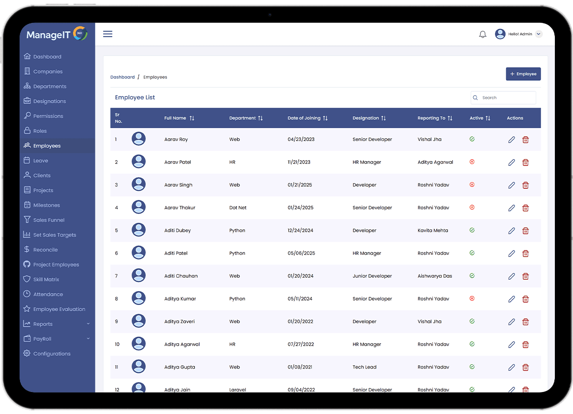The image size is (573, 414).
Task: Click the search magnifier icon
Action: click(475, 98)
